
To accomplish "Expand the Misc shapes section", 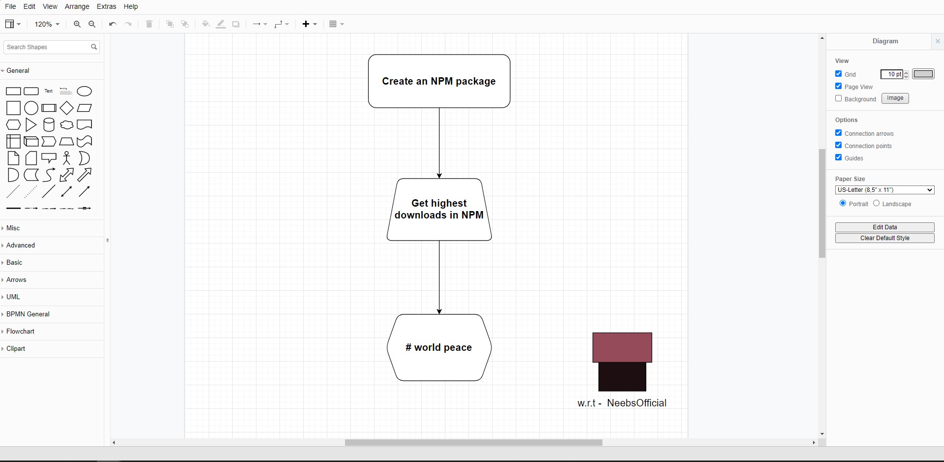I will click(52, 228).
